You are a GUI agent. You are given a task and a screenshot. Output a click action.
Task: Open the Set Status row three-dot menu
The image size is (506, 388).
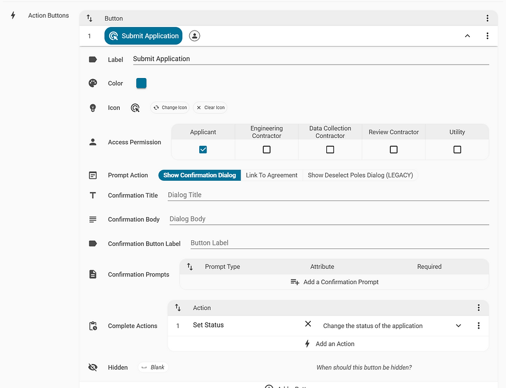tap(479, 325)
